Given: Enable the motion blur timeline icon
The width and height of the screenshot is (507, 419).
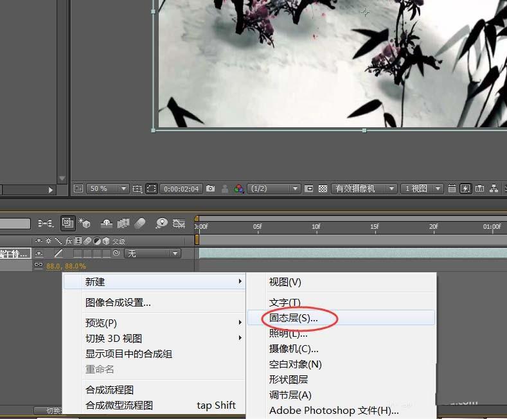Looking at the screenshot, I should (139, 223).
